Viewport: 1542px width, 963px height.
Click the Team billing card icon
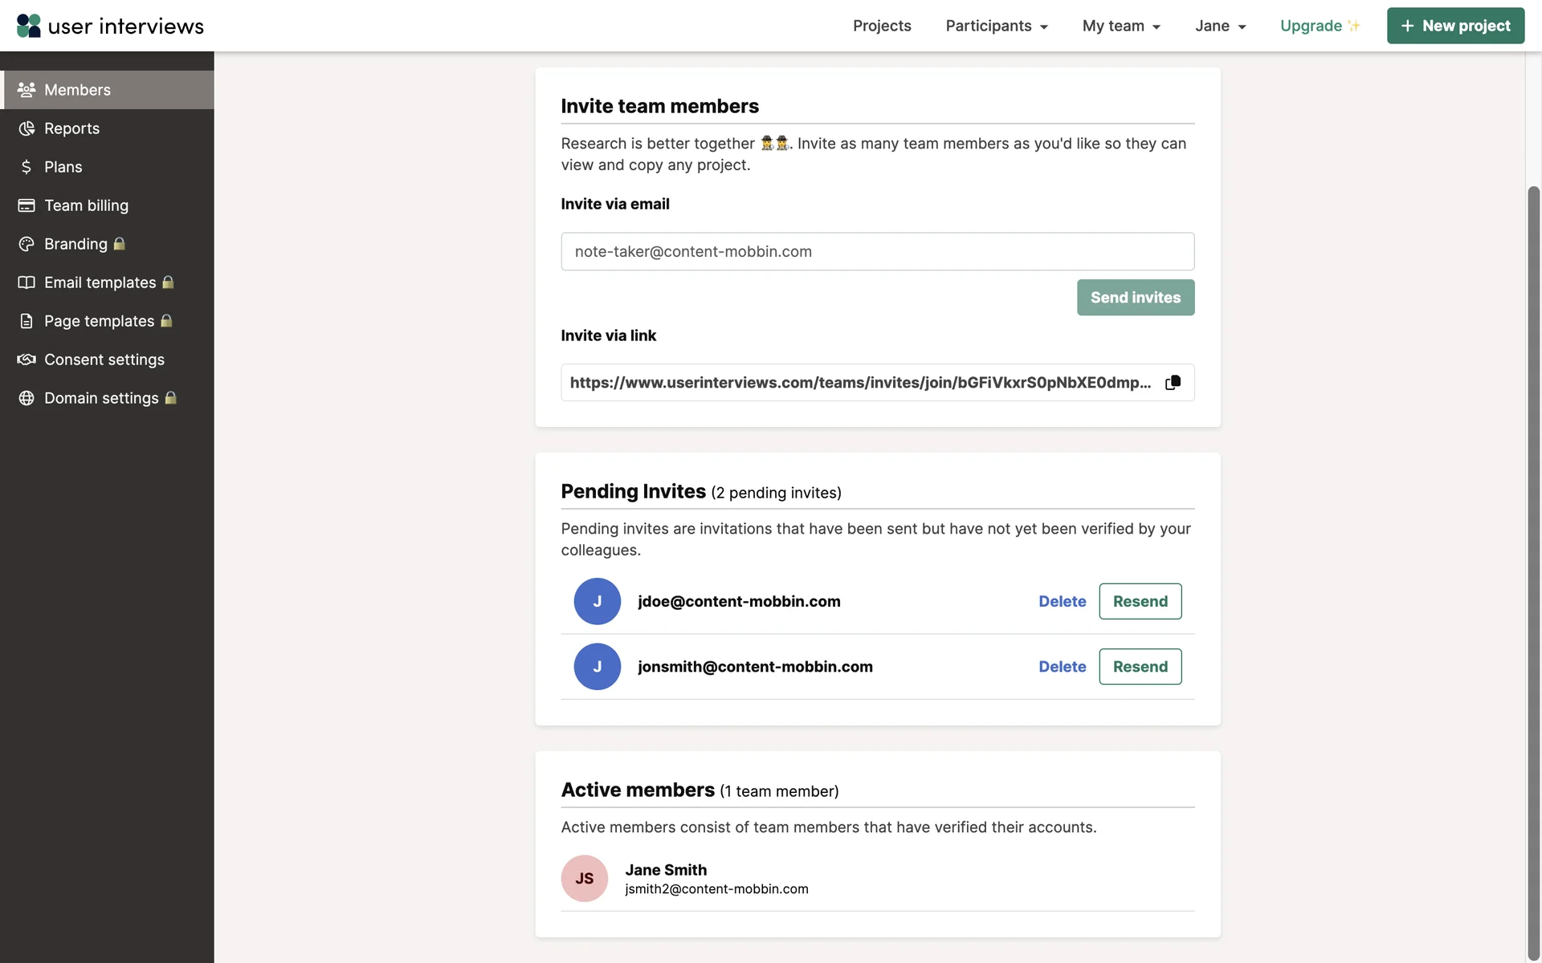pos(27,205)
